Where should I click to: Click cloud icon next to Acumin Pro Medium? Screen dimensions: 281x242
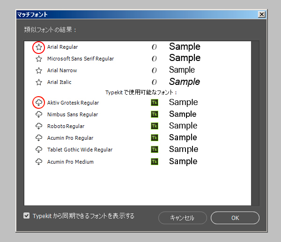(39, 162)
